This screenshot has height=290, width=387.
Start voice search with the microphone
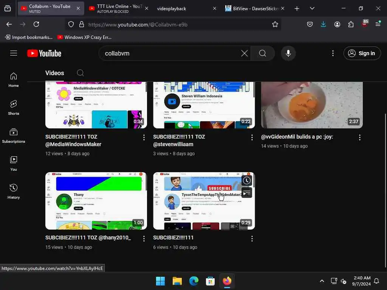tap(288, 53)
